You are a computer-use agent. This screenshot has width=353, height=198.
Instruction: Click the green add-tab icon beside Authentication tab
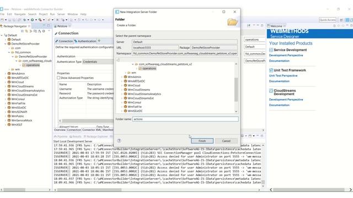[x=99, y=41]
